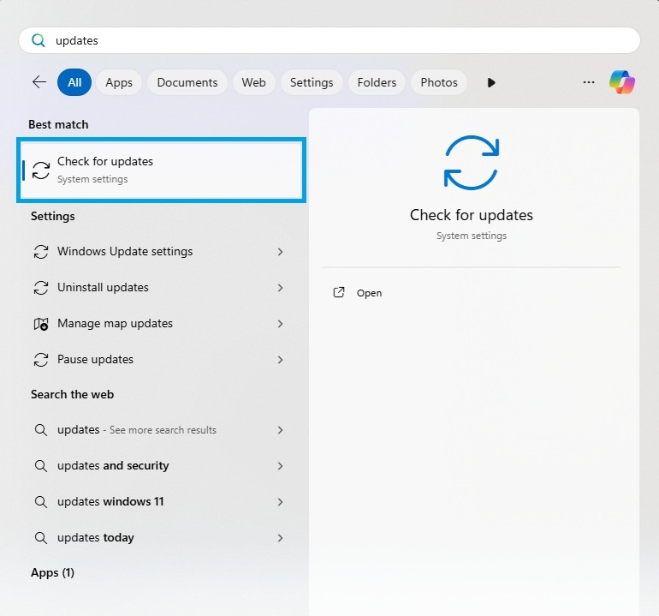Select the Photos filter tab
Viewport: 659px width, 616px height.
tap(439, 82)
